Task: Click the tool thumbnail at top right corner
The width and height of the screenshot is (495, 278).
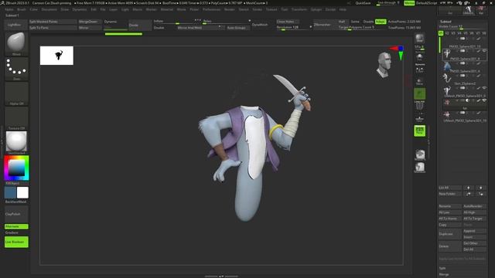Action: 481,10
